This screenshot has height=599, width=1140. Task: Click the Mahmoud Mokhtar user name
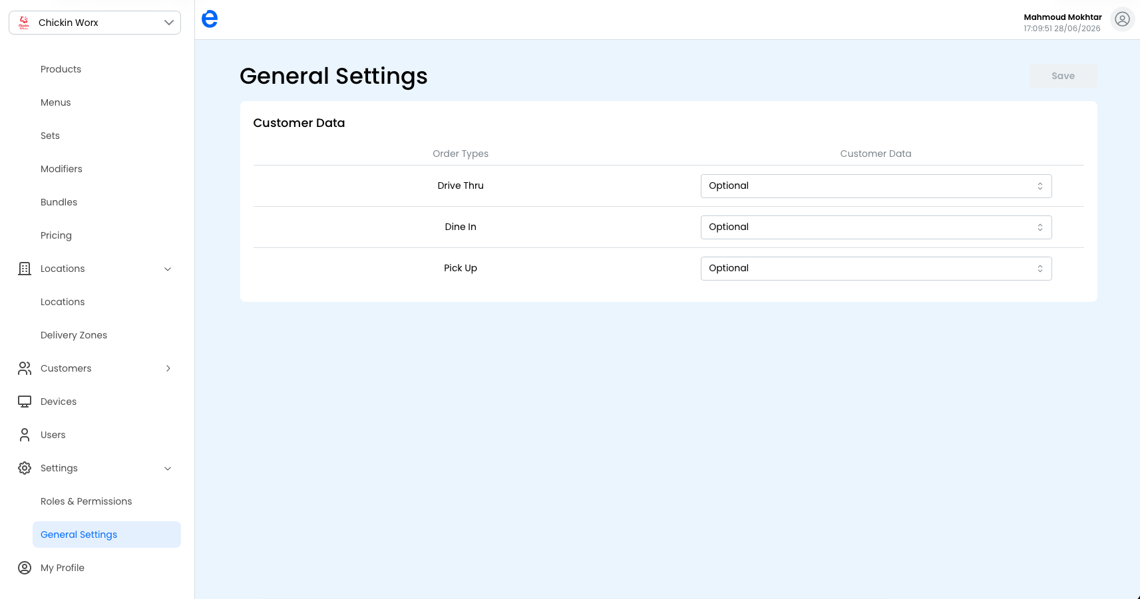(1062, 17)
